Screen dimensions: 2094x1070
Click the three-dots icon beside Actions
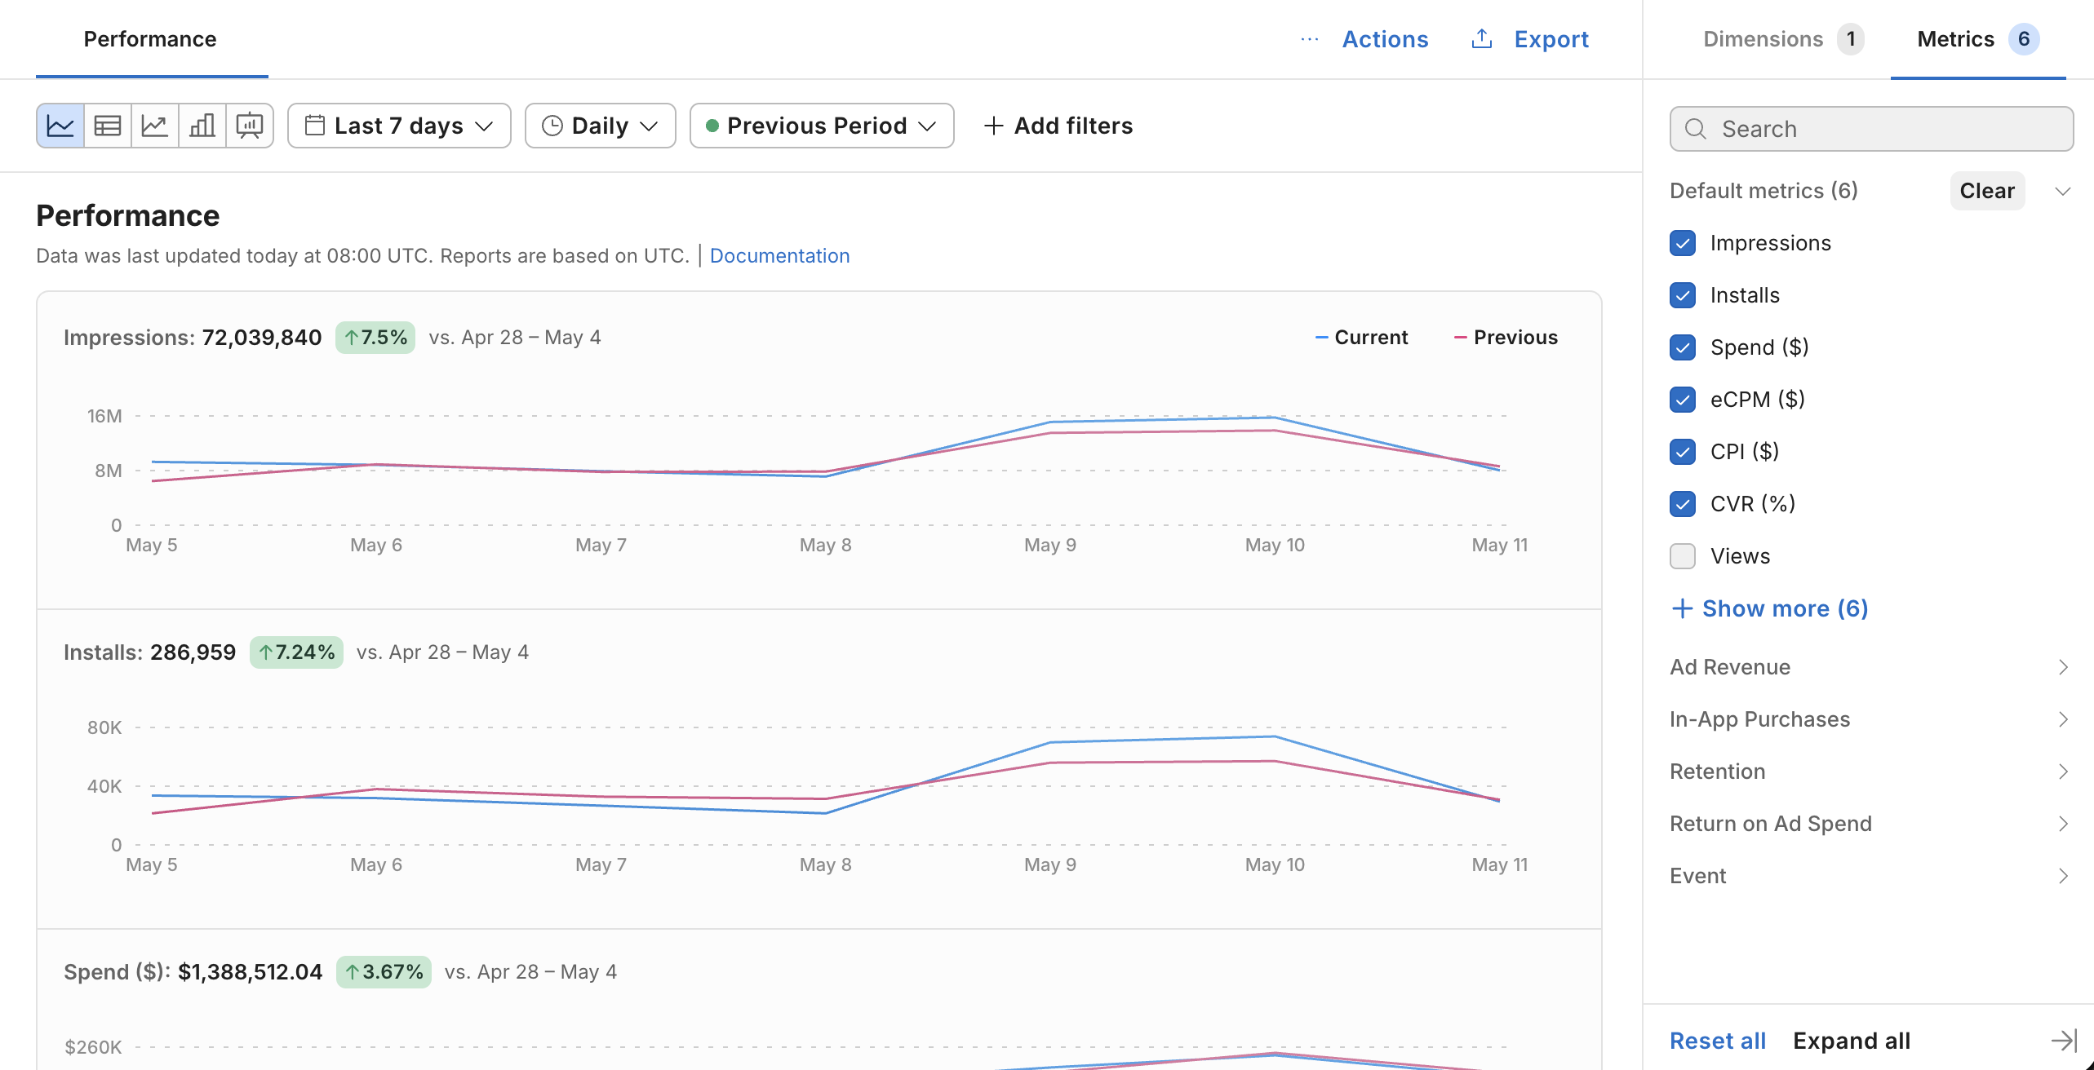coord(1310,39)
